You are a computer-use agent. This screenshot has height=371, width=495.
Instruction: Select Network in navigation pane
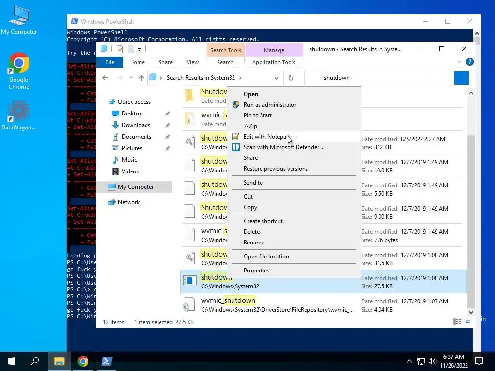(129, 202)
